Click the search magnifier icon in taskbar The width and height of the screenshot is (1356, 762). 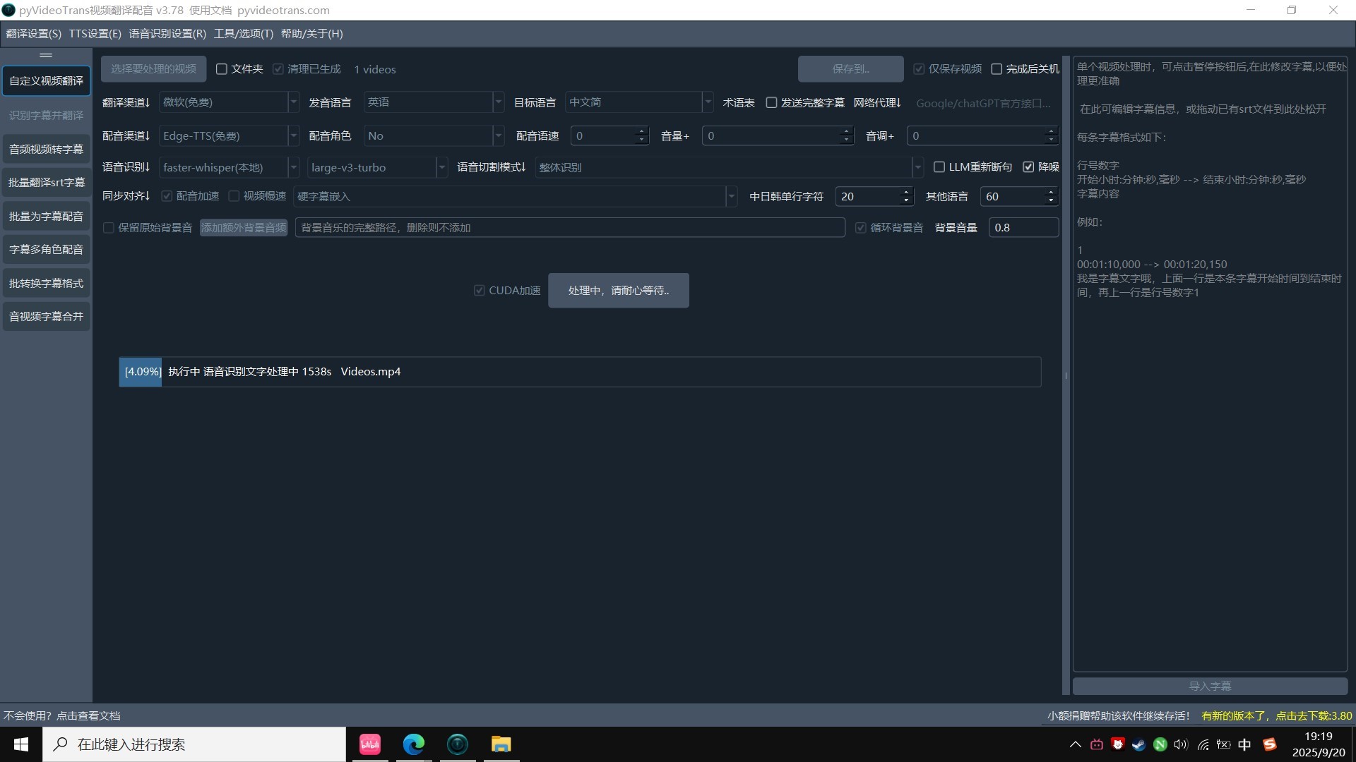(61, 744)
